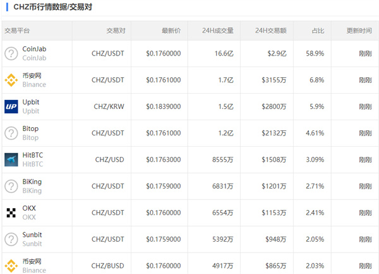Click the OKX checkered logo
Screen dimensions: 379x274
[11, 213]
